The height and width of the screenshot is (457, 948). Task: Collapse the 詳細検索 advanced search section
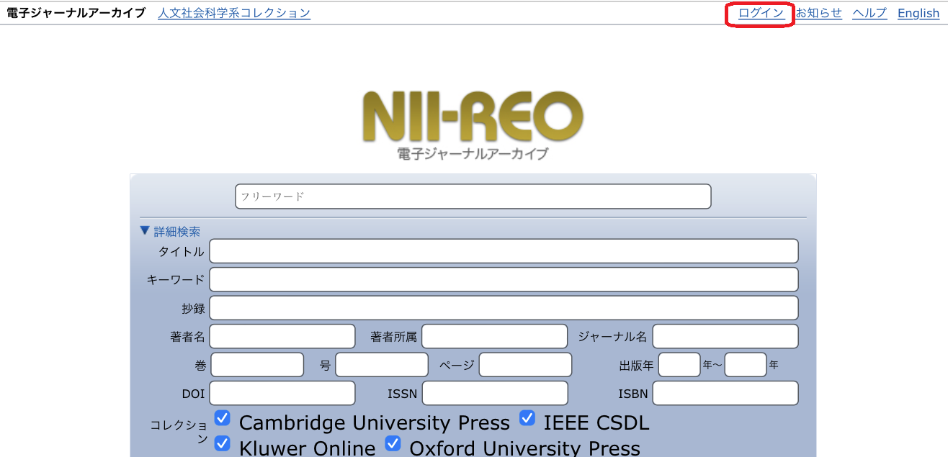171,231
